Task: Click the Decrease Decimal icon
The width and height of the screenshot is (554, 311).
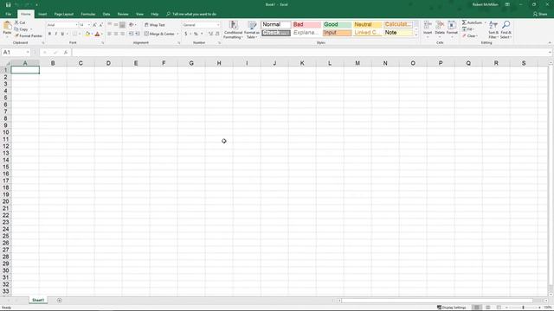Action: pos(217,34)
